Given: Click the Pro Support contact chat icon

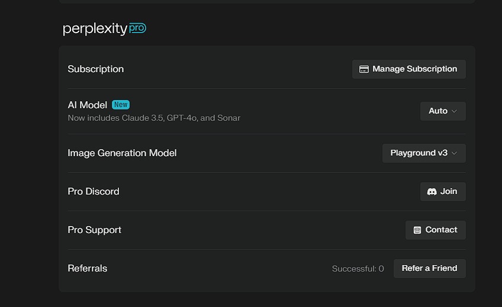Looking at the screenshot, I should [417, 230].
